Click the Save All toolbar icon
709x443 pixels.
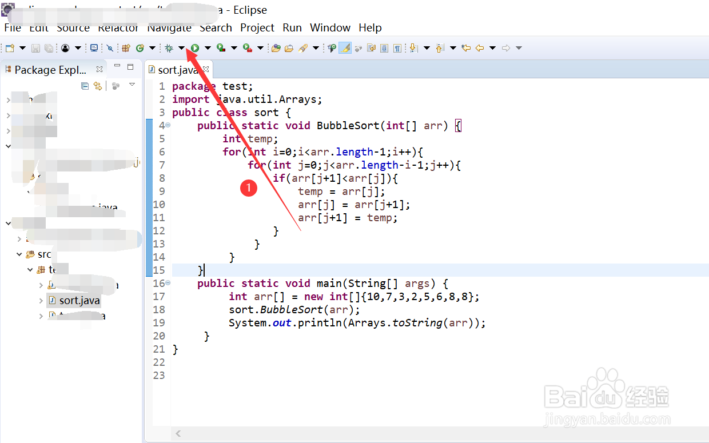point(49,48)
